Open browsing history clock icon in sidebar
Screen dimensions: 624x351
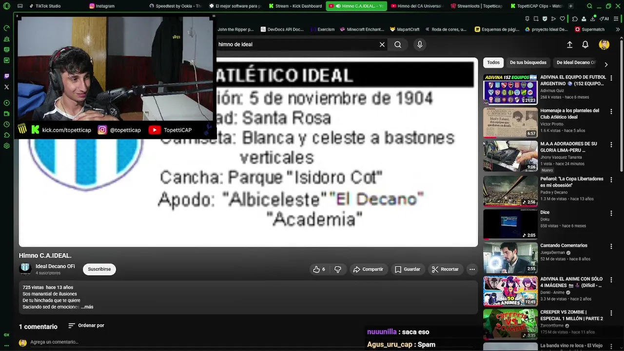point(6,124)
